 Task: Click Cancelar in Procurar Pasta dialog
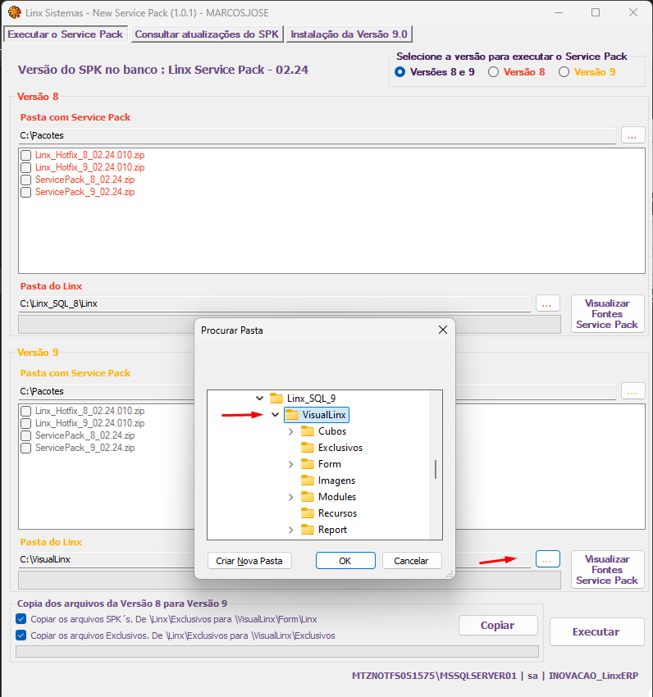point(412,561)
